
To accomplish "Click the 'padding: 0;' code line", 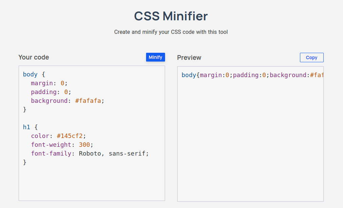I will [x=51, y=92].
